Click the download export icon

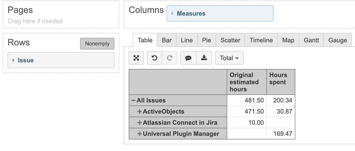204,58
